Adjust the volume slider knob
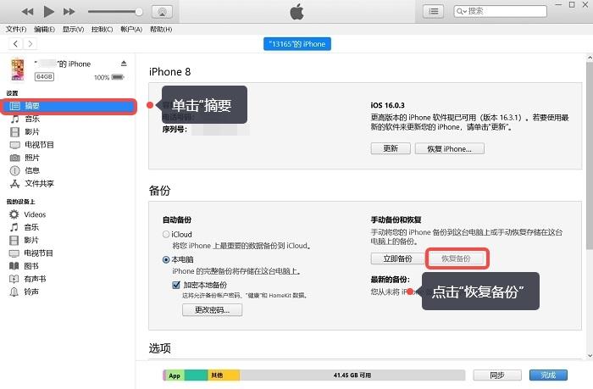 (x=139, y=12)
